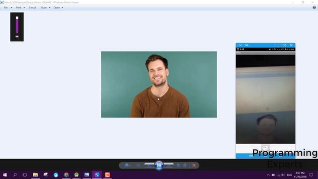Tap the face icon below the camera preview
Image resolution: width=318 pixels, height=179 pixels.
click(x=265, y=148)
